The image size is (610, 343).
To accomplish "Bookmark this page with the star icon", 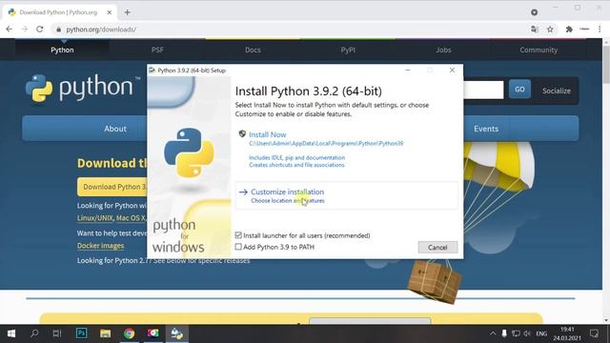I will tap(550, 30).
